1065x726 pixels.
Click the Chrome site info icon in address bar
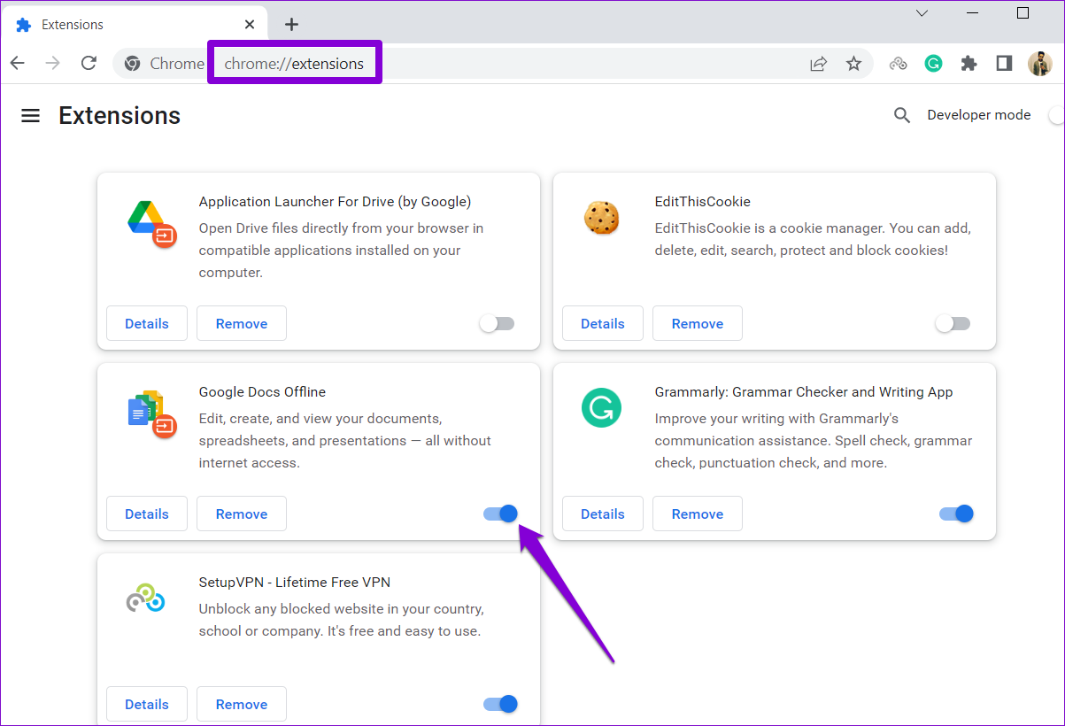[x=132, y=64]
